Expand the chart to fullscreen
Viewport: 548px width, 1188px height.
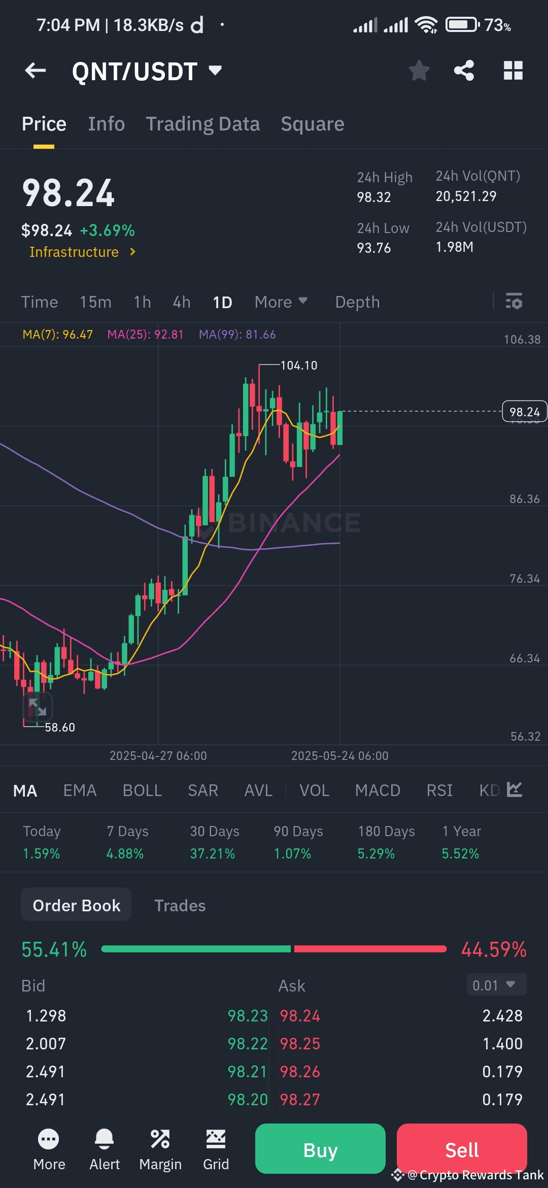click(38, 706)
